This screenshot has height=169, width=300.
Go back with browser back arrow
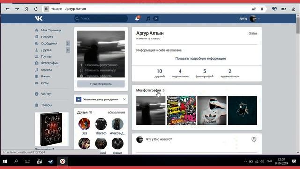[7, 9]
